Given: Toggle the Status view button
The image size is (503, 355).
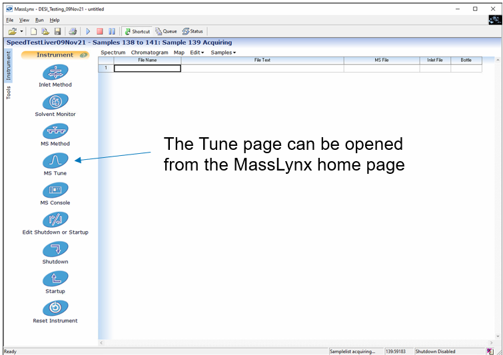Looking at the screenshot, I should pos(193,31).
